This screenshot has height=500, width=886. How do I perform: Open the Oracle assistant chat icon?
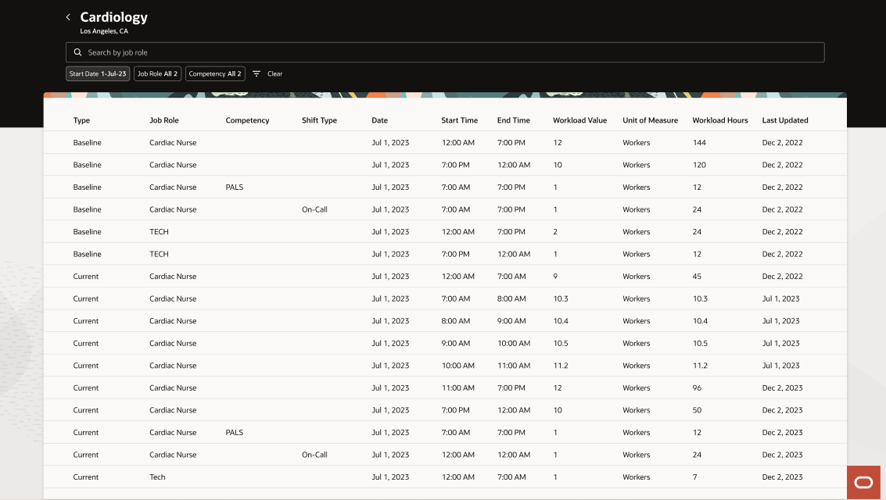(863, 482)
